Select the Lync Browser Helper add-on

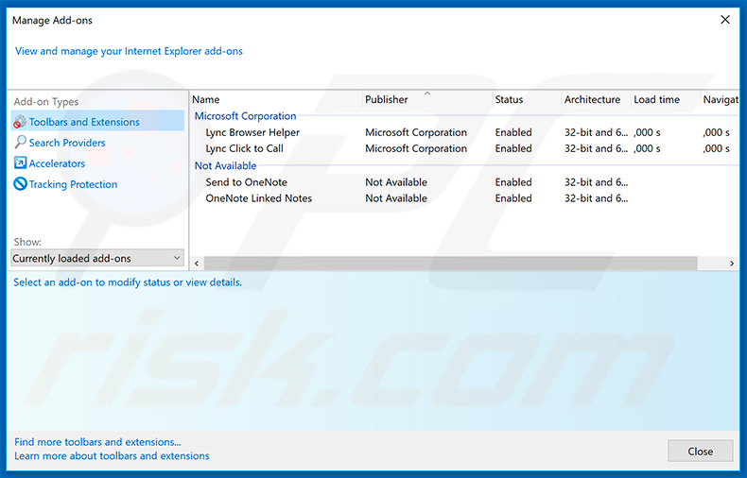(x=252, y=132)
